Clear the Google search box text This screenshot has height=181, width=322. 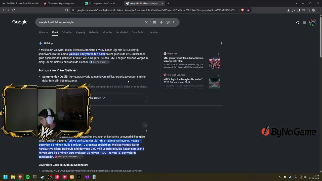[146, 22]
